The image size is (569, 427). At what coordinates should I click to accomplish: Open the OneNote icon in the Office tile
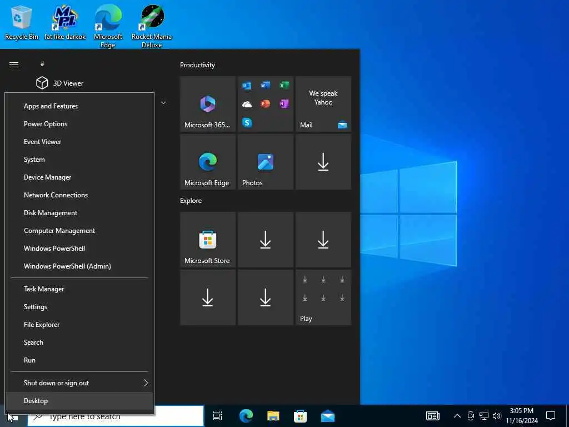point(284,104)
